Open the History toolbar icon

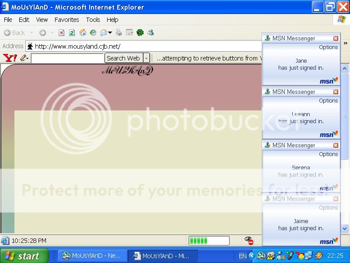93,33
